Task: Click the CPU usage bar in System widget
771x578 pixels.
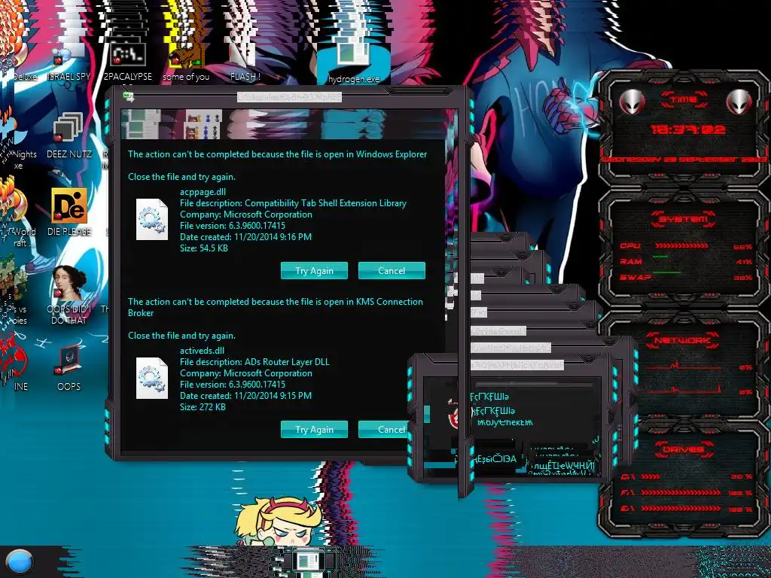Action: (x=681, y=246)
